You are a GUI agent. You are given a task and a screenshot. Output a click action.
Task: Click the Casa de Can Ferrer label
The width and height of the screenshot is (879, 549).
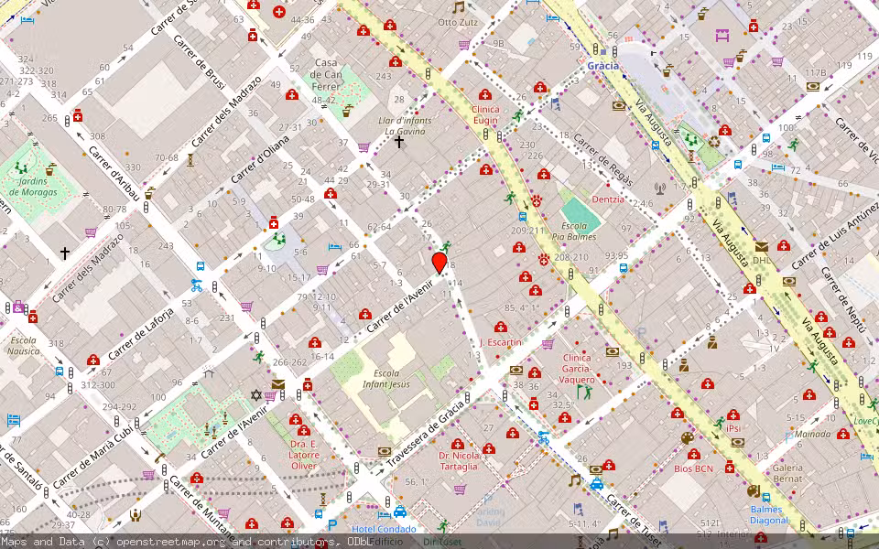pos(326,74)
